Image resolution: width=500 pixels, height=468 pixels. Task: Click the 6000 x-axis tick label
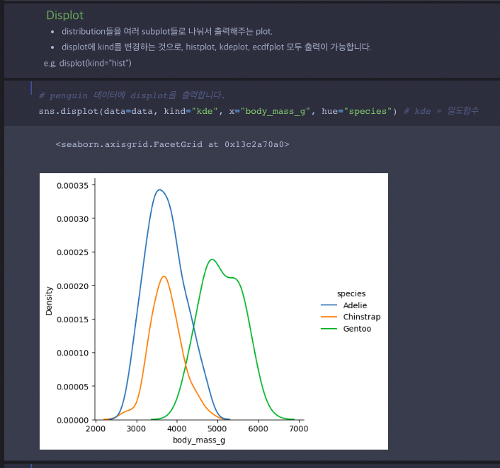[258, 429]
